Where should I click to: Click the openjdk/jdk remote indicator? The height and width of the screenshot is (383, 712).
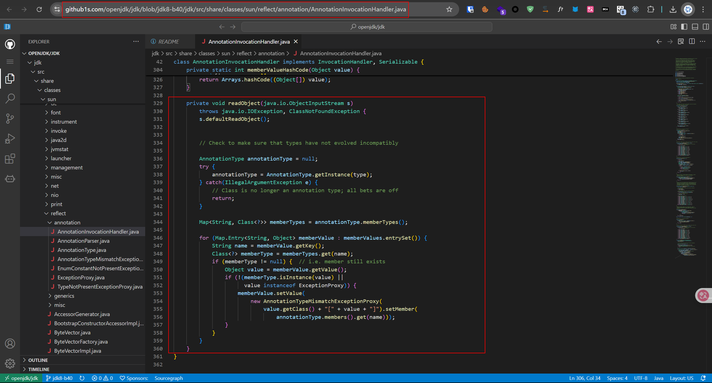tap(21, 378)
